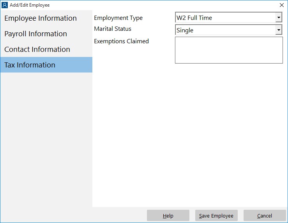
Task: Expand the Marital Status dropdown arrow
Action: pos(279,30)
